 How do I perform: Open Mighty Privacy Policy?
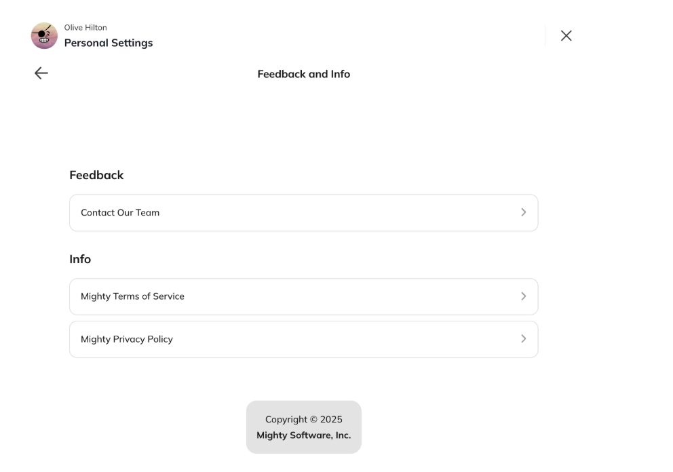coord(127,339)
